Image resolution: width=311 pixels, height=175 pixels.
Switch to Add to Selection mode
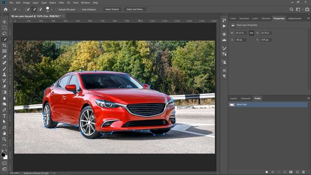pos(34,9)
